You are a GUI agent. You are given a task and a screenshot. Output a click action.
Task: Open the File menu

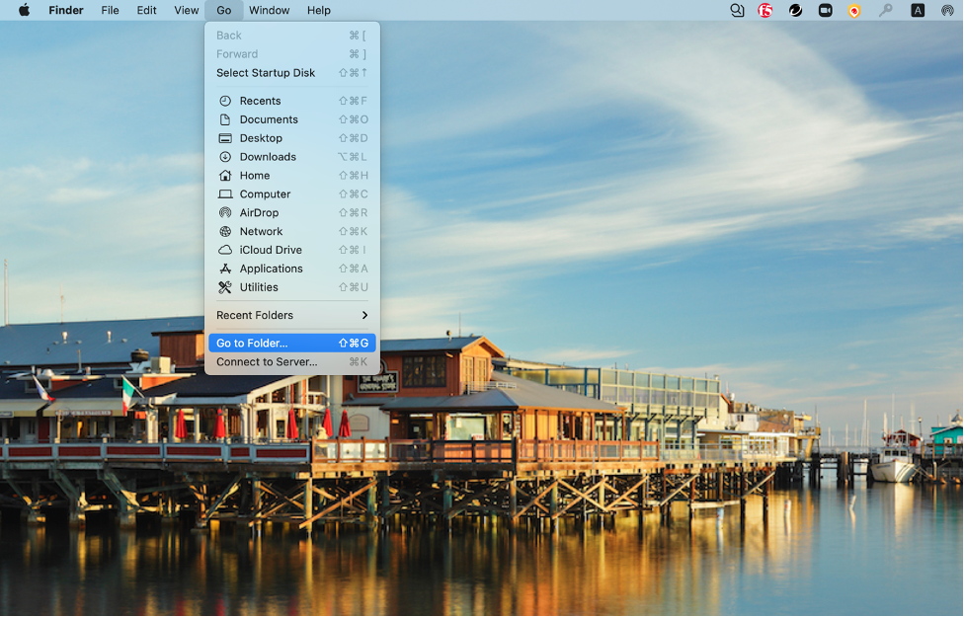tap(110, 10)
